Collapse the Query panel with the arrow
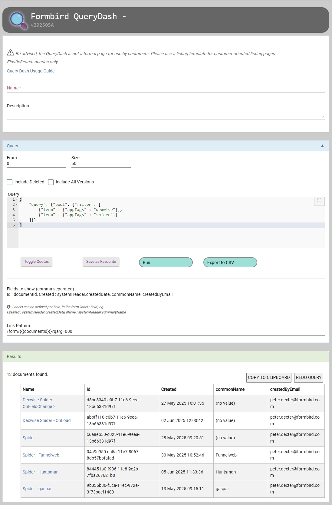Screen dimensions: 332x505 click(x=322, y=146)
